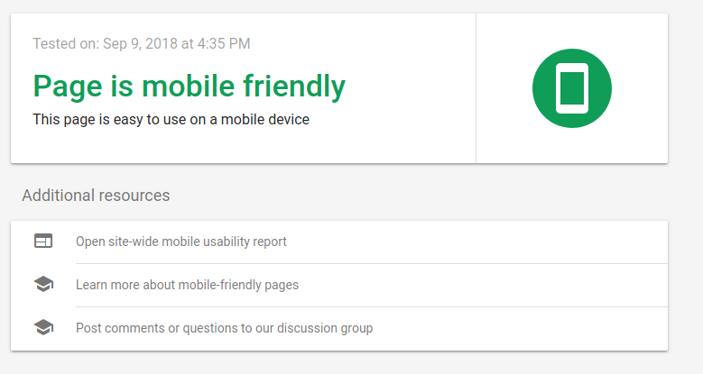The width and height of the screenshot is (703, 374).
Task: Click the Additional resources section heading
Action: (96, 196)
